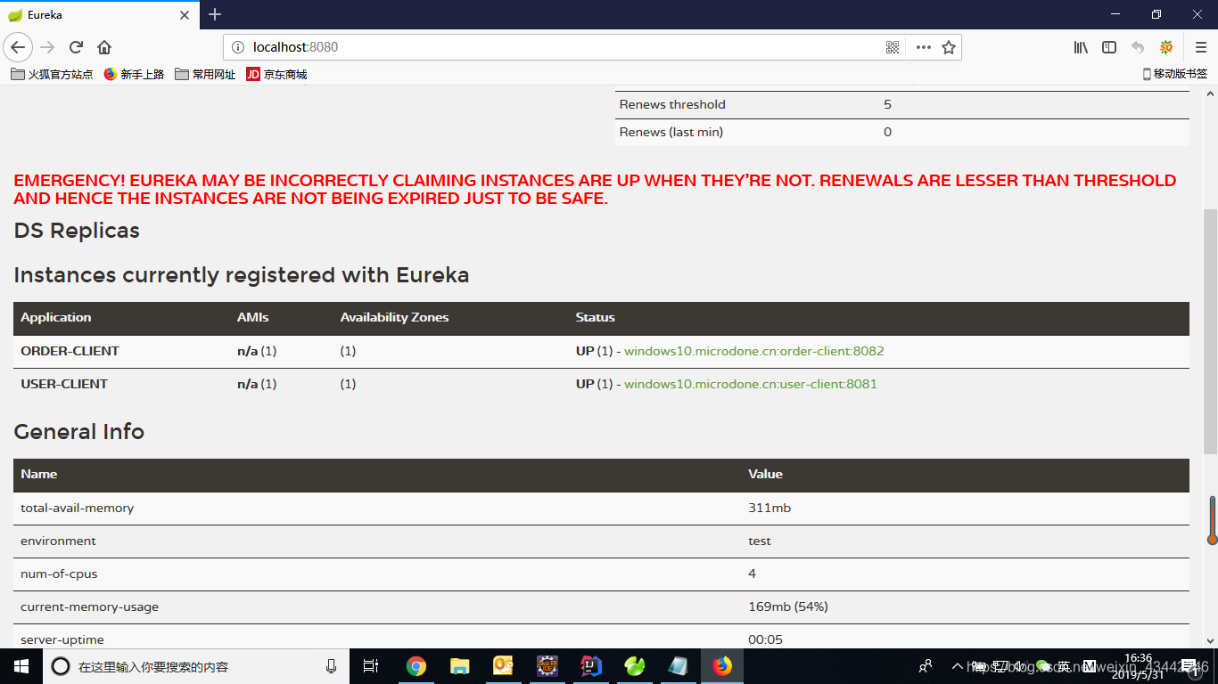This screenshot has width=1218, height=684.
Task: Click the DS Replicas heading
Action: [77, 231]
